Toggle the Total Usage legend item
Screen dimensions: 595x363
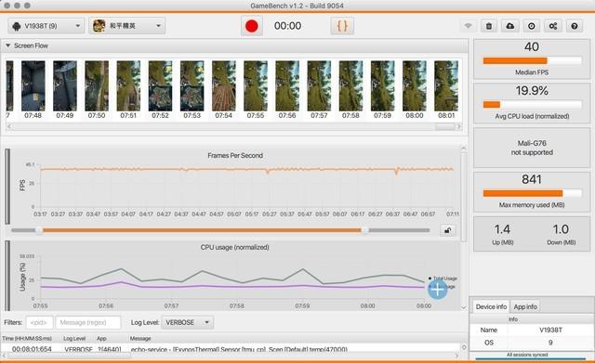(x=443, y=279)
